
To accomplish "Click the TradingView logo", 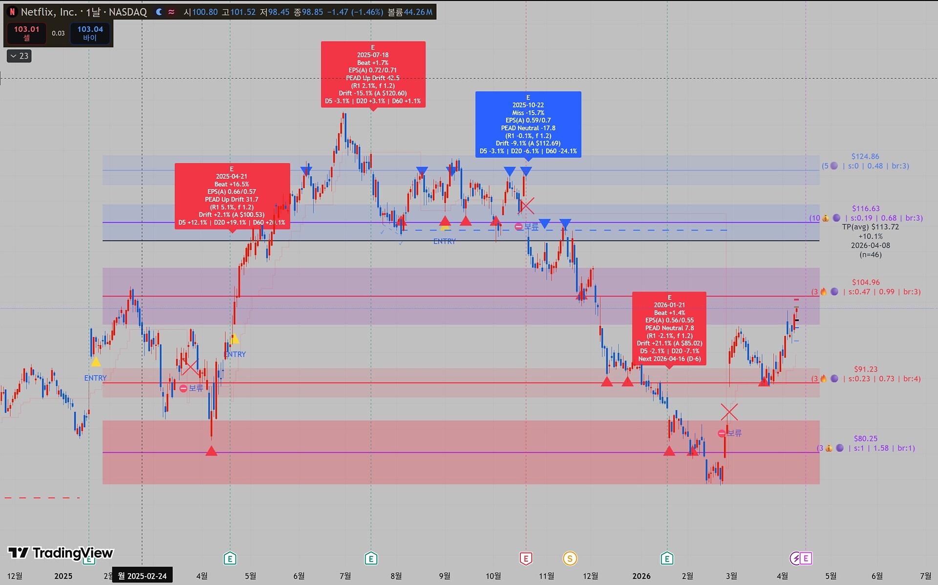I will (61, 553).
